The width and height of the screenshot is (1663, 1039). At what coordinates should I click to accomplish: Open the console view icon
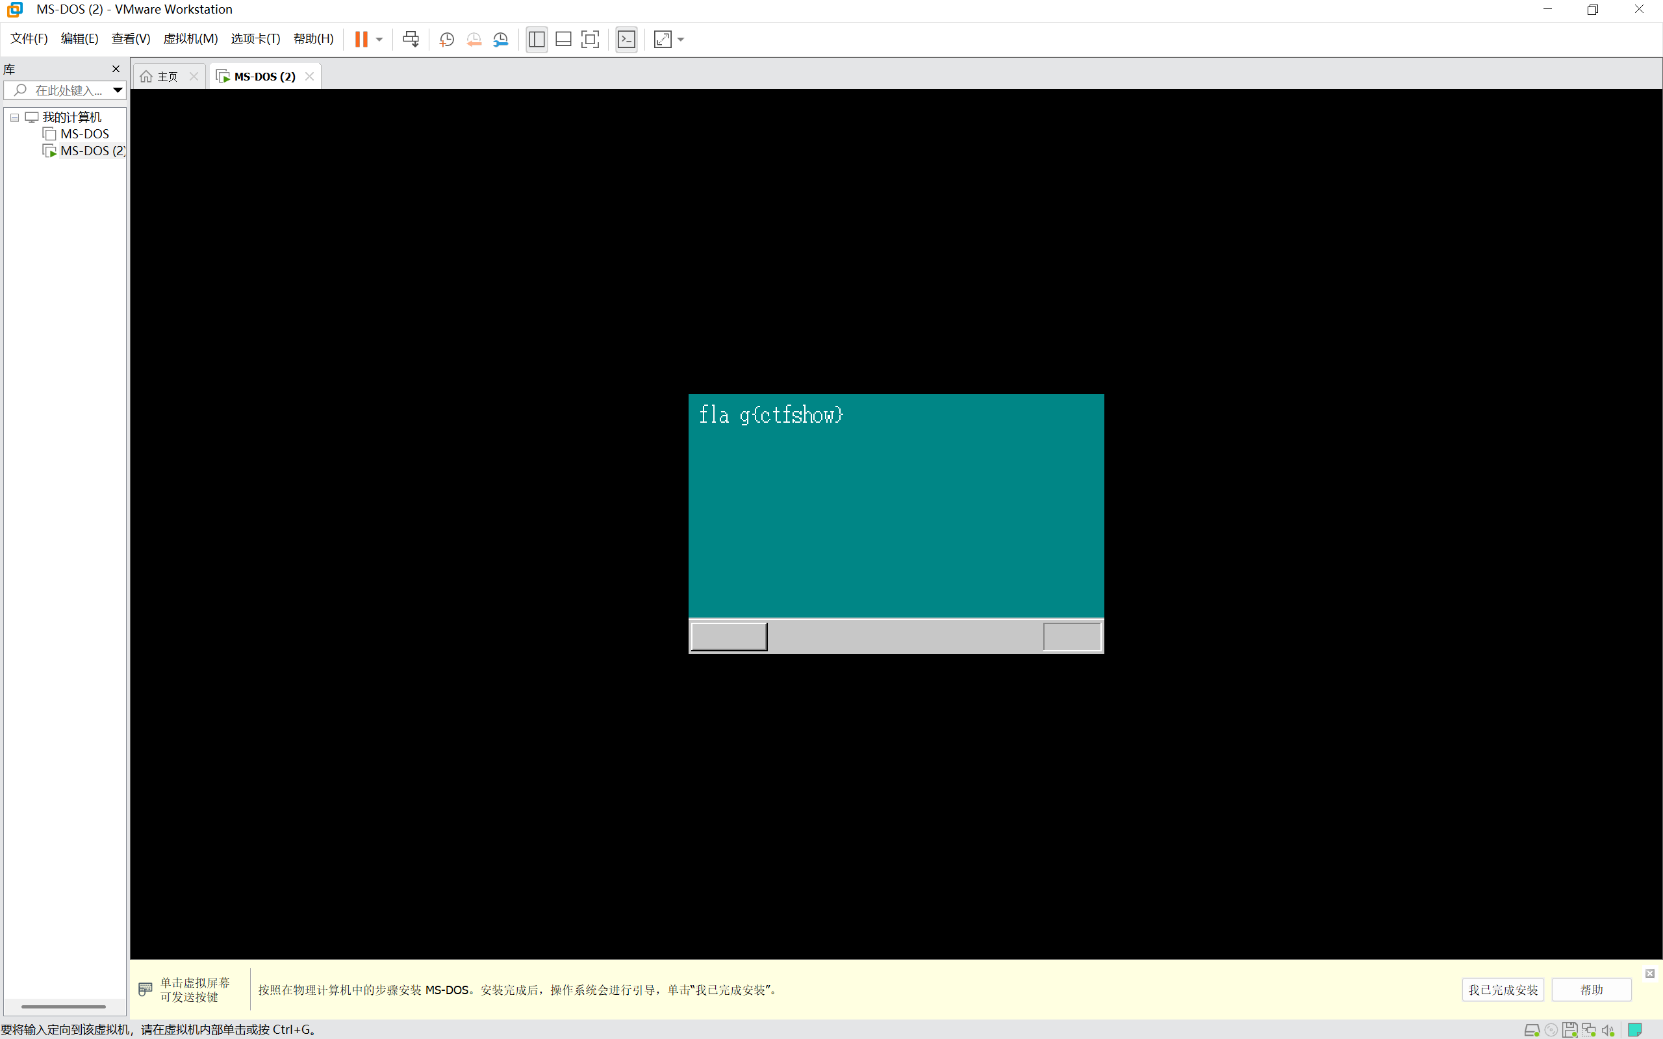tap(627, 39)
